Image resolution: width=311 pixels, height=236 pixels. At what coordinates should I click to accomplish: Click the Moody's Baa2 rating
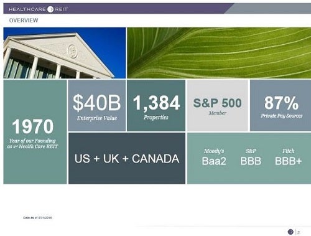[214, 158]
